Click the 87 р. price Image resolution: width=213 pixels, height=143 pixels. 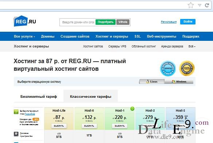[x=59, y=117]
